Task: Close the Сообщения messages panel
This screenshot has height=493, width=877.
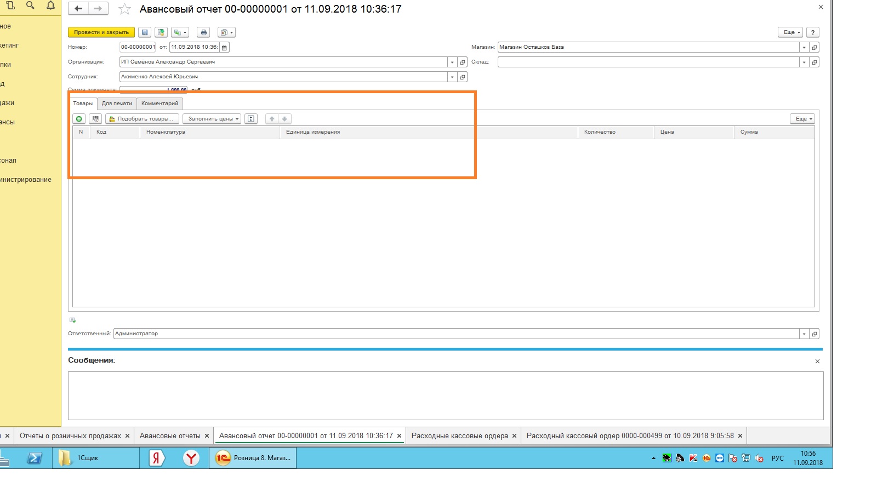Action: 817,362
